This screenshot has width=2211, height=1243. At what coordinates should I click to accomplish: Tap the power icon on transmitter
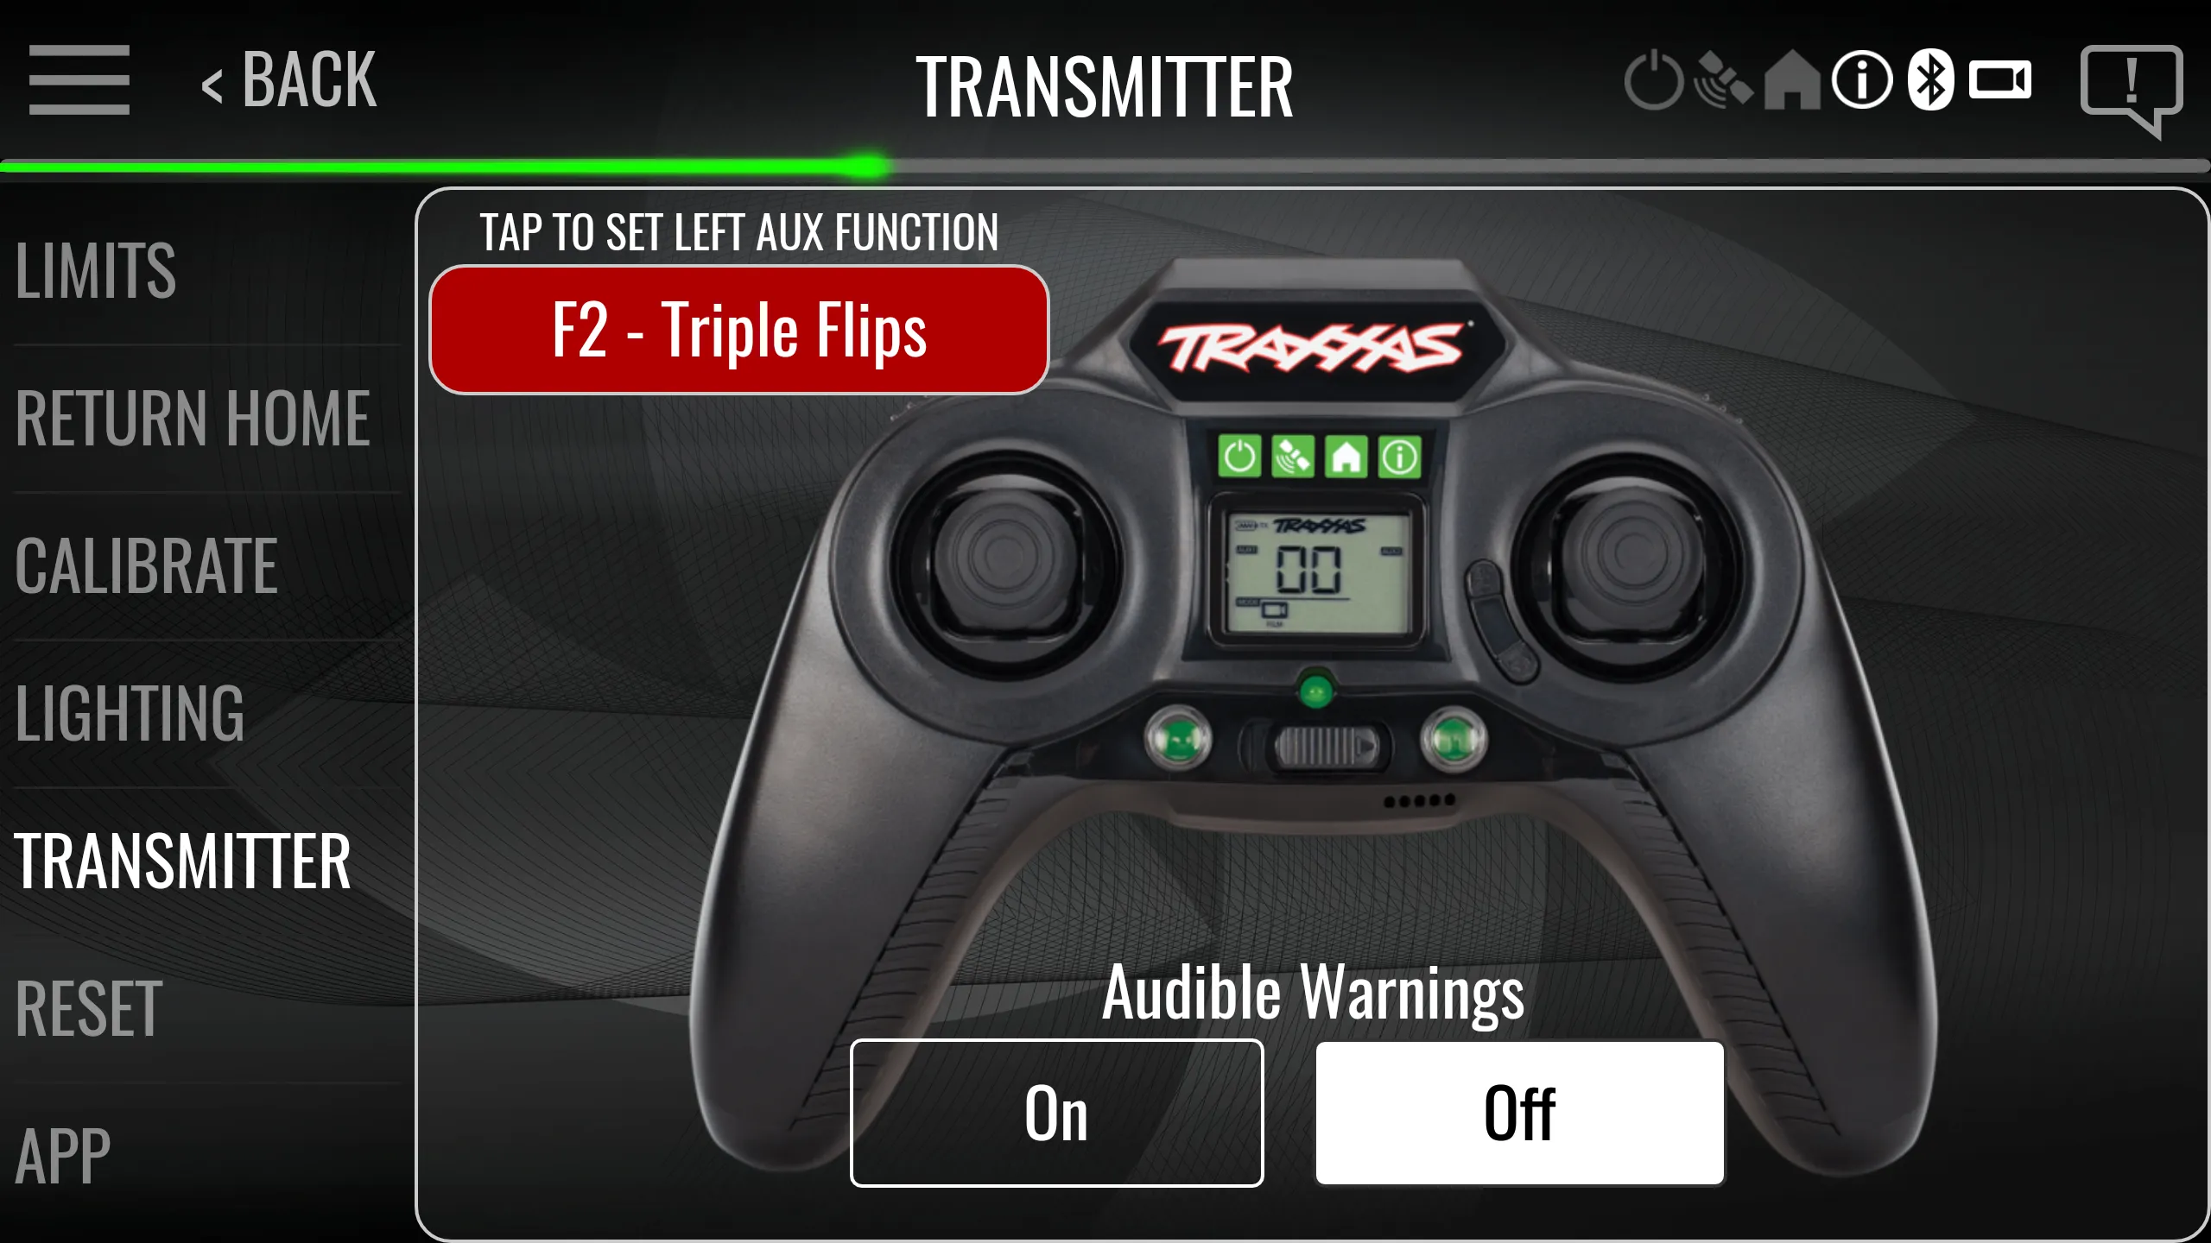pyautogui.click(x=1238, y=457)
